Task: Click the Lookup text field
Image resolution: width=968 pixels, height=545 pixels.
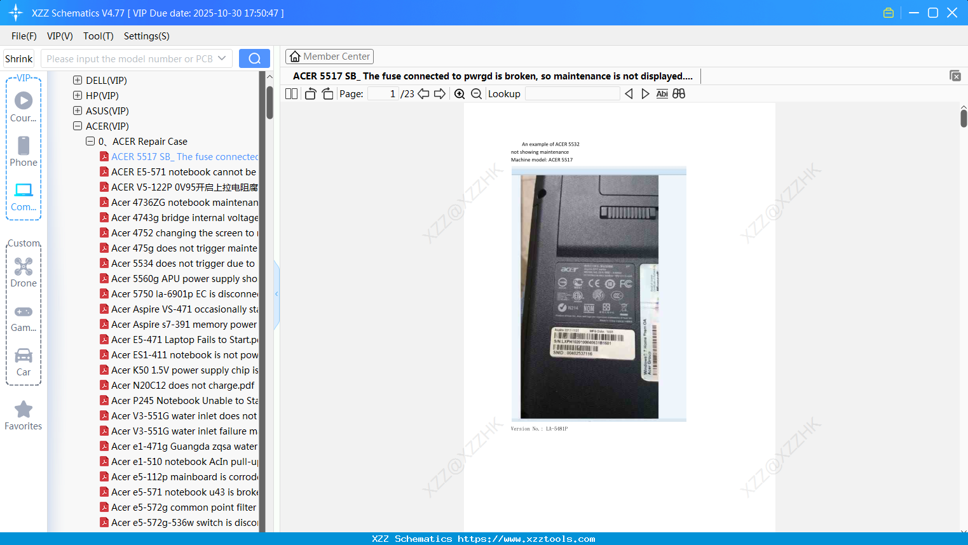Action: pos(572,94)
